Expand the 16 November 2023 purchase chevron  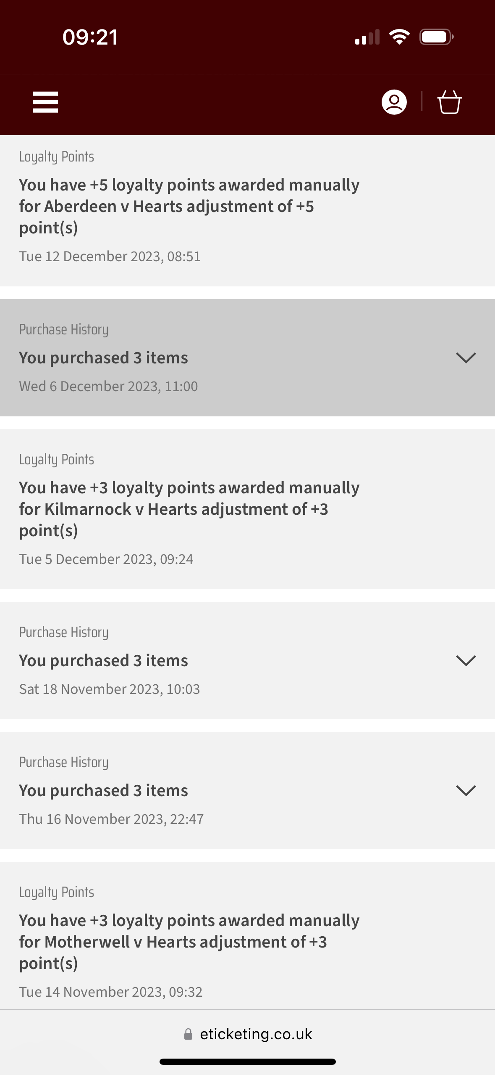[x=466, y=791]
